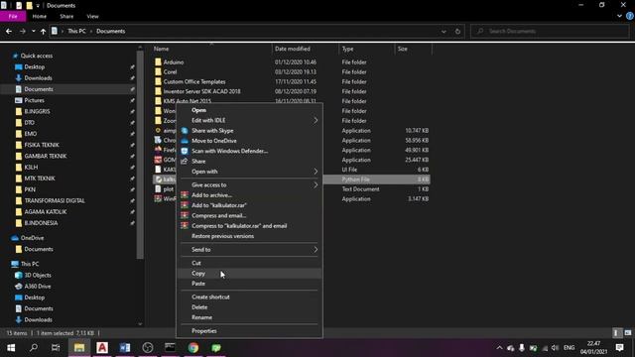Select Paste in context menu
This screenshot has height=357, width=635.
click(249, 284)
